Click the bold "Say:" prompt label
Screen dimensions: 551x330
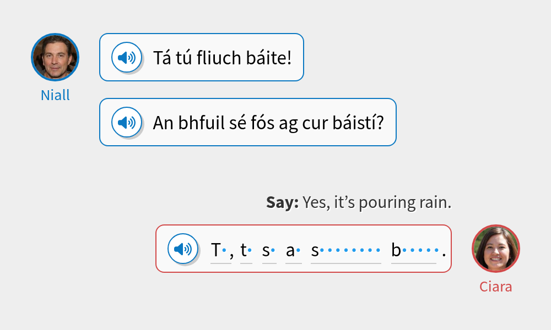[x=282, y=203]
